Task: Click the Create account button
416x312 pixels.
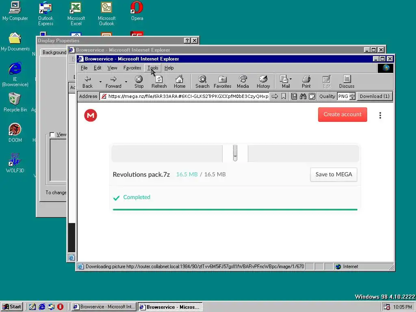Action: coord(342,114)
